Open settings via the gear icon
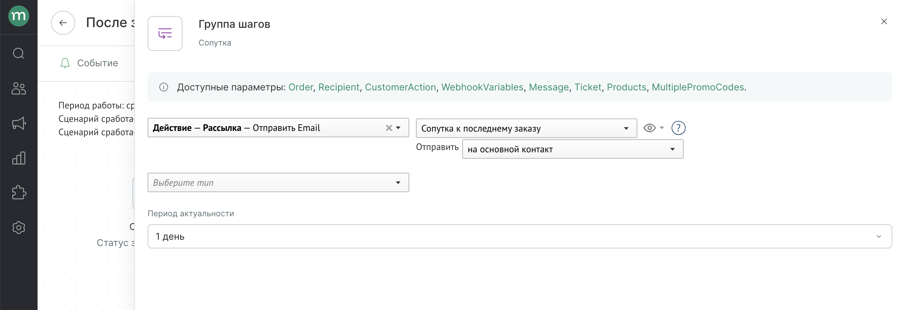 (x=19, y=228)
